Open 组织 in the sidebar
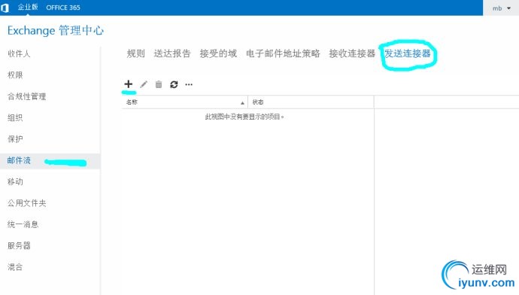This screenshot has width=519, height=295. (x=15, y=117)
